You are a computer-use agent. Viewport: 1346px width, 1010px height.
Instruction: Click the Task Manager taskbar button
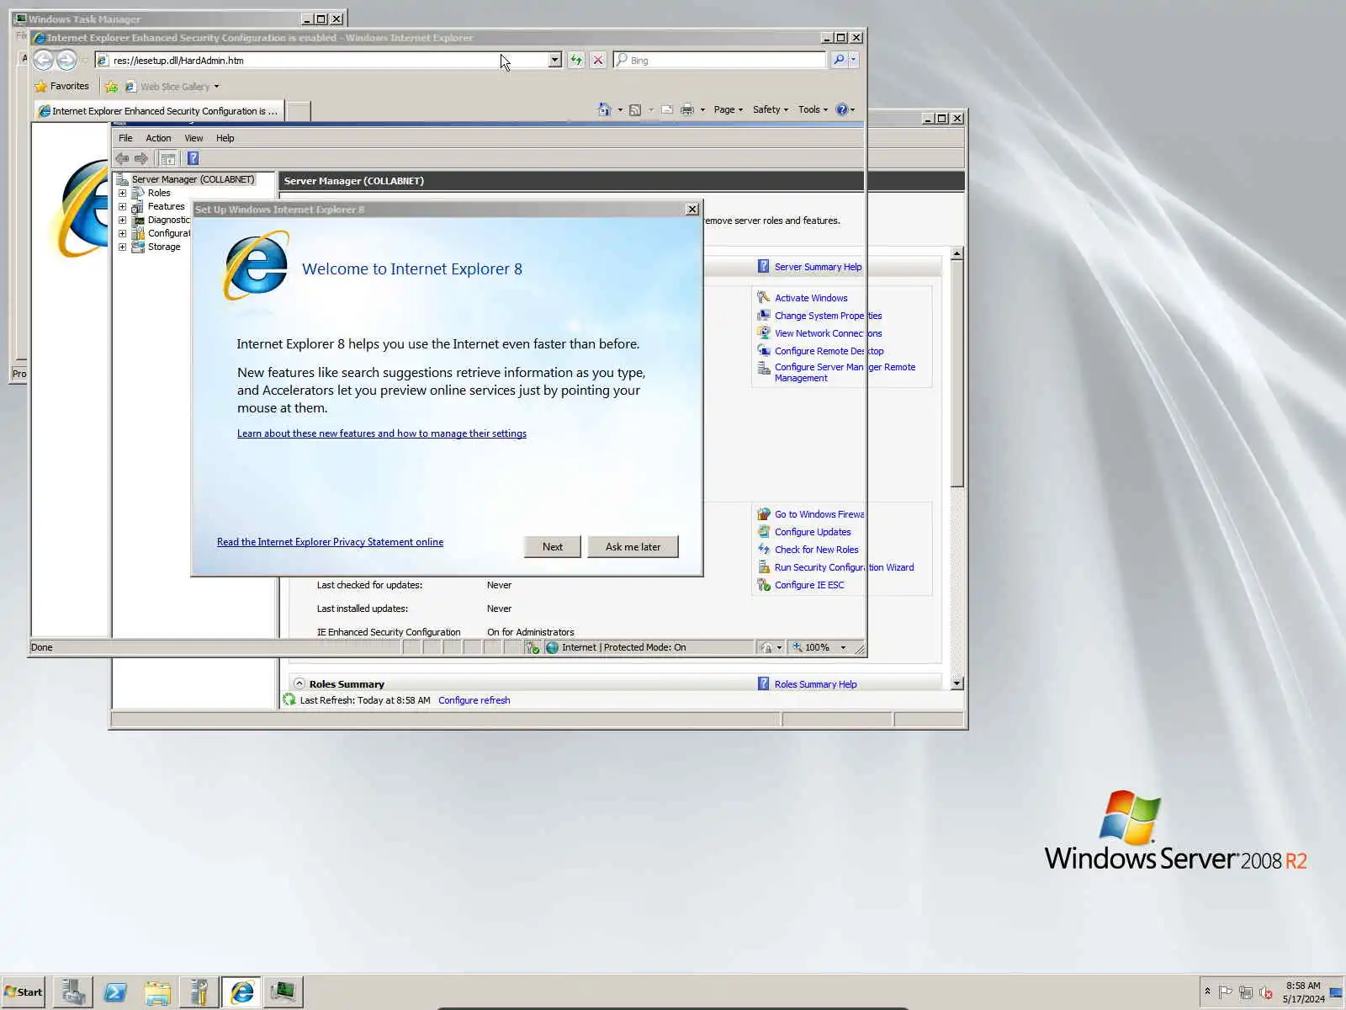click(284, 992)
